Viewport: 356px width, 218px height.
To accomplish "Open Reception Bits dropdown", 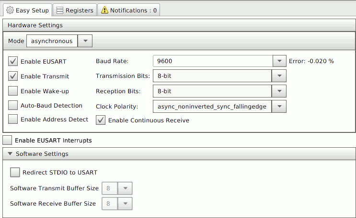I will [x=279, y=91].
